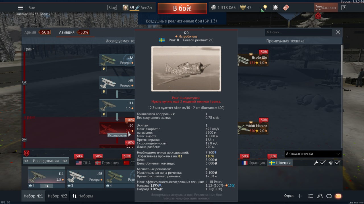Expand the Исследования panel
This screenshot has height=204, width=364.
click(x=46, y=161)
